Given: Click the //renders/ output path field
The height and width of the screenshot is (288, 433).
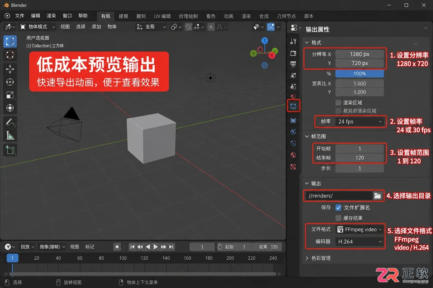Looking at the screenshot, I should pyautogui.click(x=339, y=196).
